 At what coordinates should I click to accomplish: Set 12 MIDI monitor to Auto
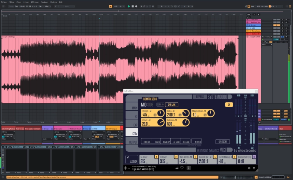[97, 137]
